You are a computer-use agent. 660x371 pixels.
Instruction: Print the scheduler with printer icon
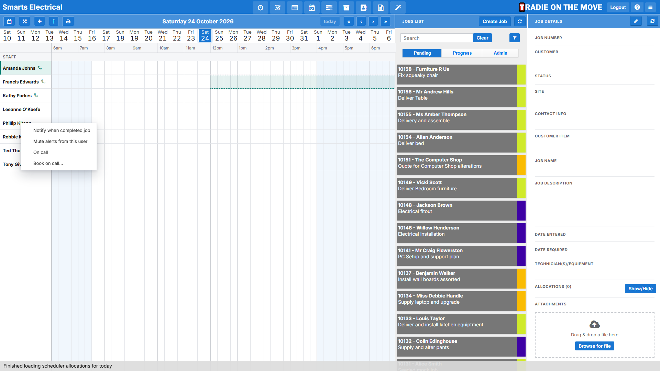68,21
